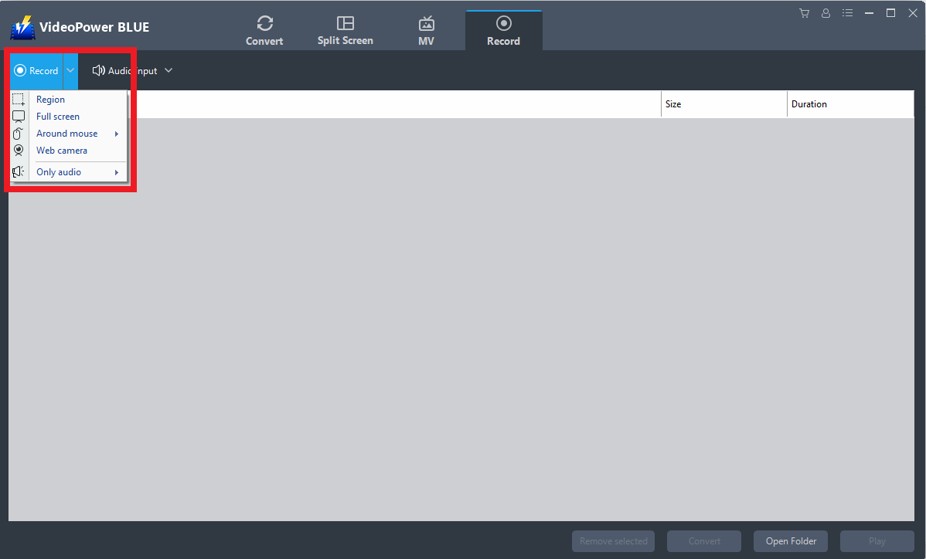This screenshot has height=559, width=926.
Task: Click the Around mouse icon
Action: click(19, 134)
